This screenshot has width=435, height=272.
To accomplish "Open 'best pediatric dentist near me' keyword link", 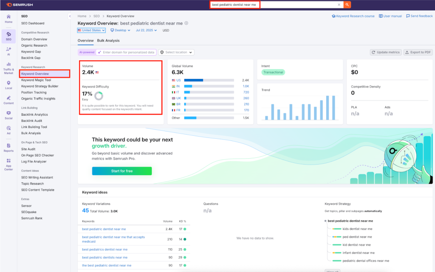I will click(104, 229).
